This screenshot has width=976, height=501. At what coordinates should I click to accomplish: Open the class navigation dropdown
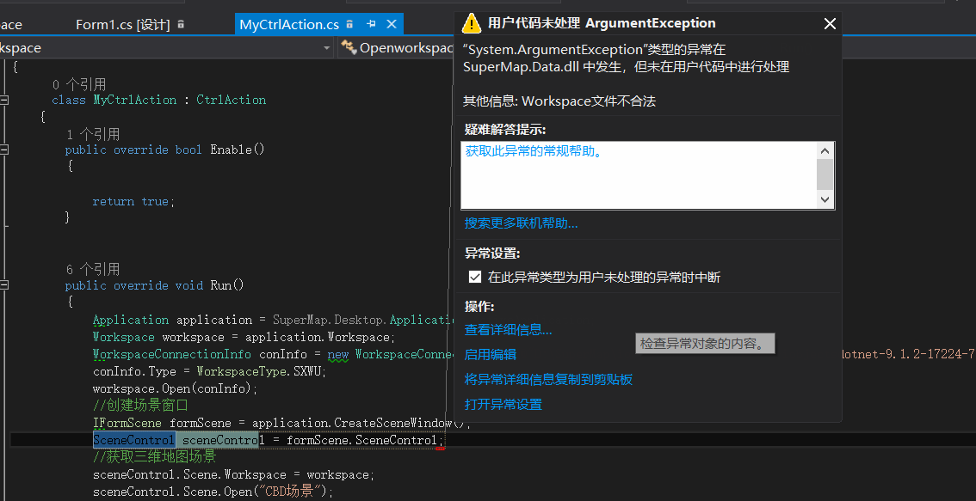[326, 48]
